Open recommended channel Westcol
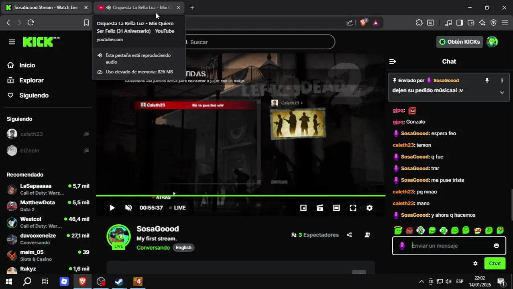 tap(48, 222)
